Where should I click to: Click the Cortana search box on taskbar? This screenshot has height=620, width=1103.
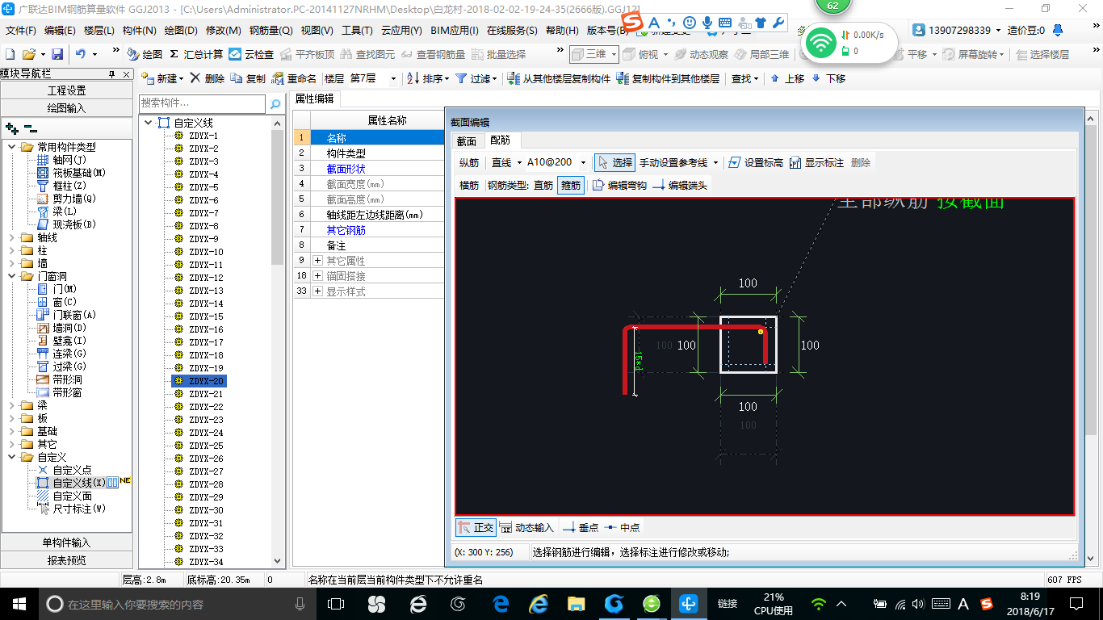[x=178, y=603]
